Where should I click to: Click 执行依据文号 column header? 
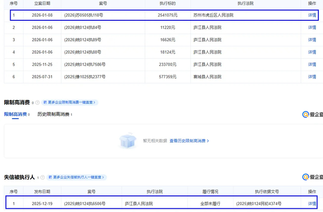[267, 192]
